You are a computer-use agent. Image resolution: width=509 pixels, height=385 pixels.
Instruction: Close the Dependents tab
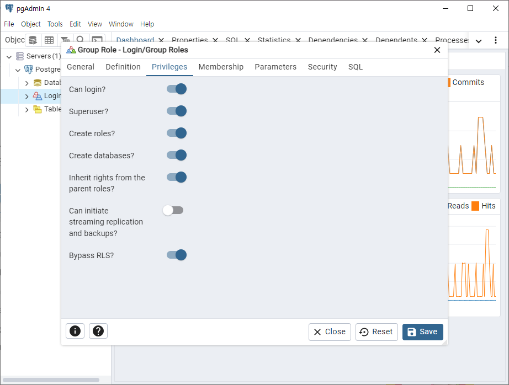click(425, 40)
